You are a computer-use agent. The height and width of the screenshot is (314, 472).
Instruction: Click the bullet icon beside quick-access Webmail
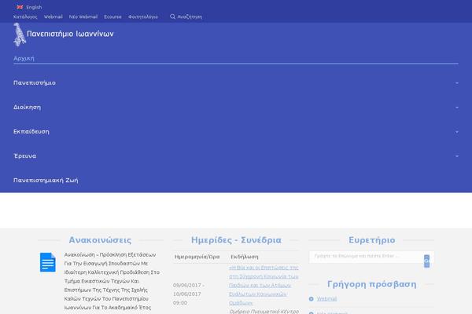pos(312,299)
